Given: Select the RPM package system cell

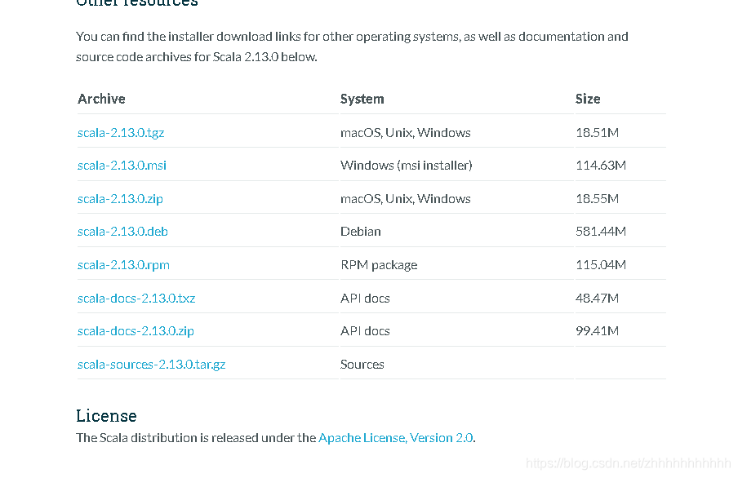Looking at the screenshot, I should [379, 265].
